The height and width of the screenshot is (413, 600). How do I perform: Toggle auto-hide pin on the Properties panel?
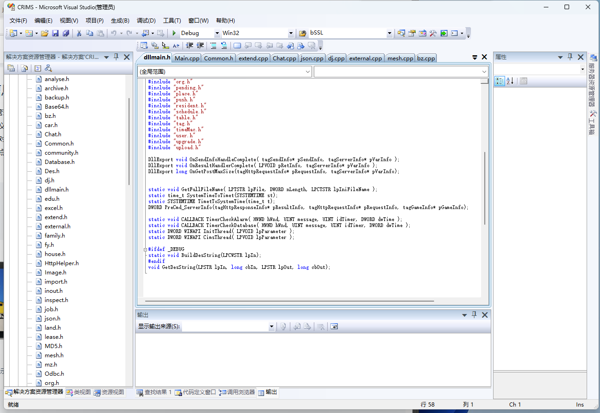pyautogui.click(x=570, y=57)
